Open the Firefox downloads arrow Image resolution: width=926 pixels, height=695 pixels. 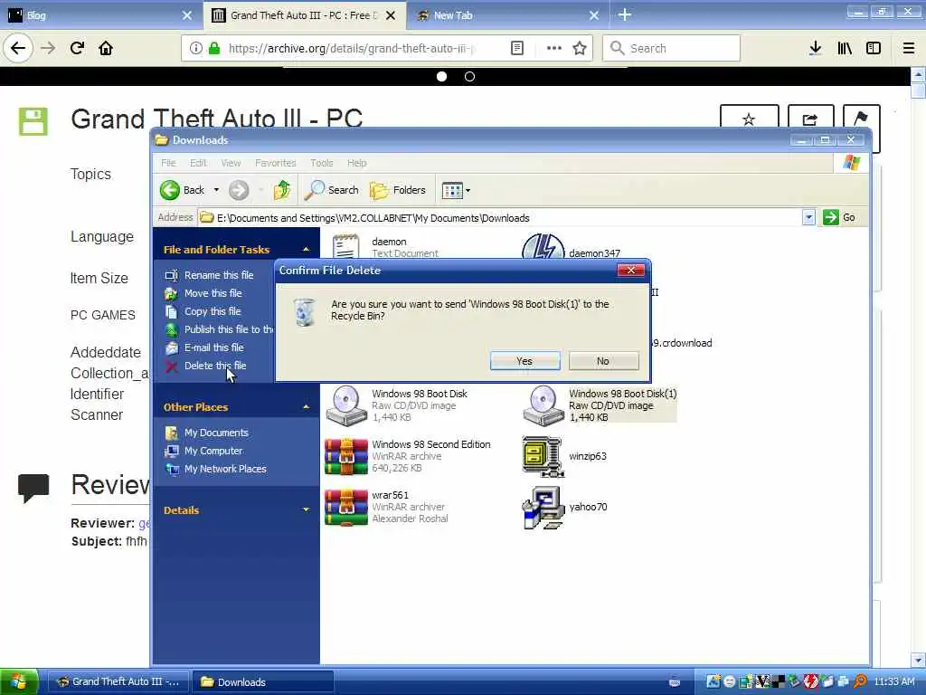(x=815, y=48)
